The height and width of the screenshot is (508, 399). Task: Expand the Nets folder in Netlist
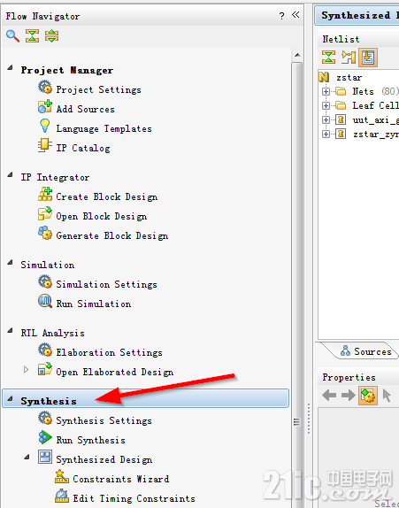coord(326,92)
